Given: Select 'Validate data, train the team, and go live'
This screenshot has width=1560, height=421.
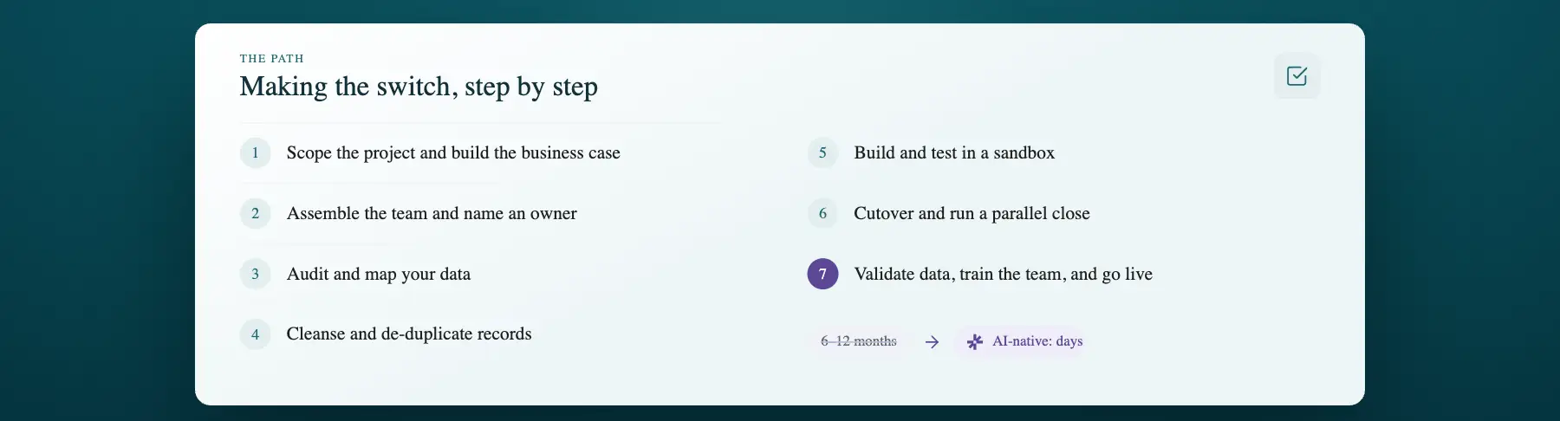Looking at the screenshot, I should 1003,274.
